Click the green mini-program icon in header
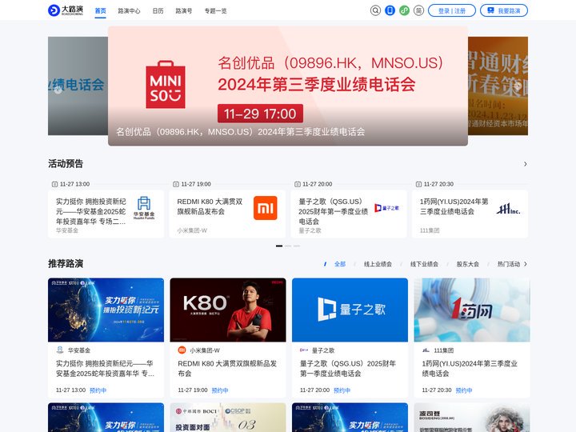 tap(405, 10)
